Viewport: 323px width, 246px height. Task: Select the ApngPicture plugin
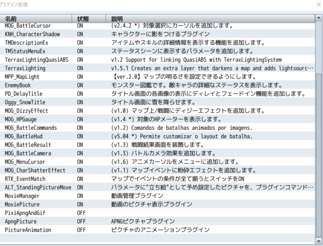tap(21, 221)
